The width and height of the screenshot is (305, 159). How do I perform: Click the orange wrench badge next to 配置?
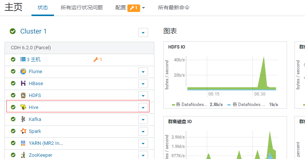(x=134, y=8)
